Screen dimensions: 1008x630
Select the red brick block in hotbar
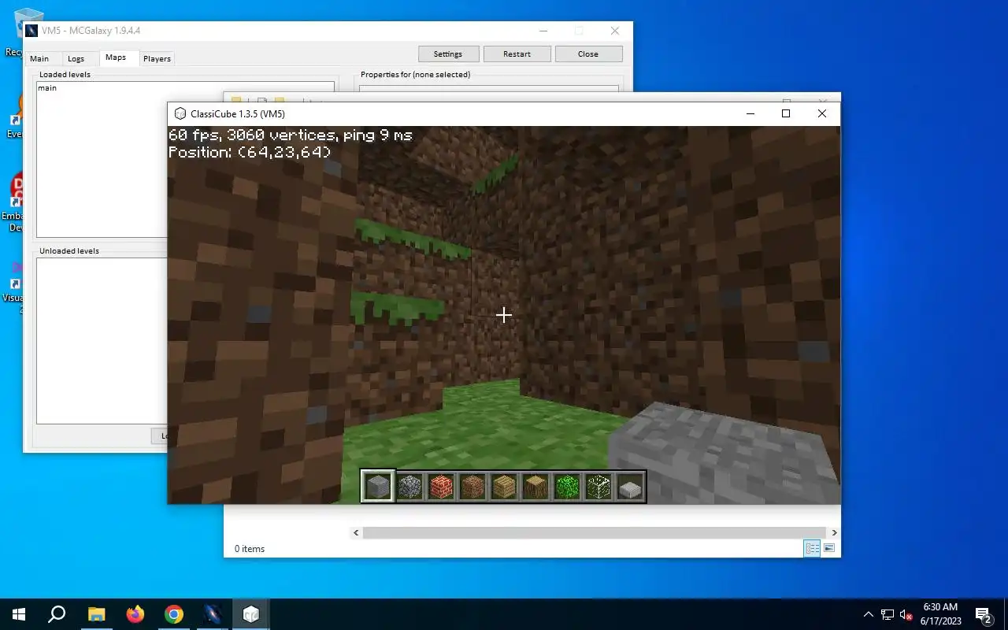coord(441,487)
